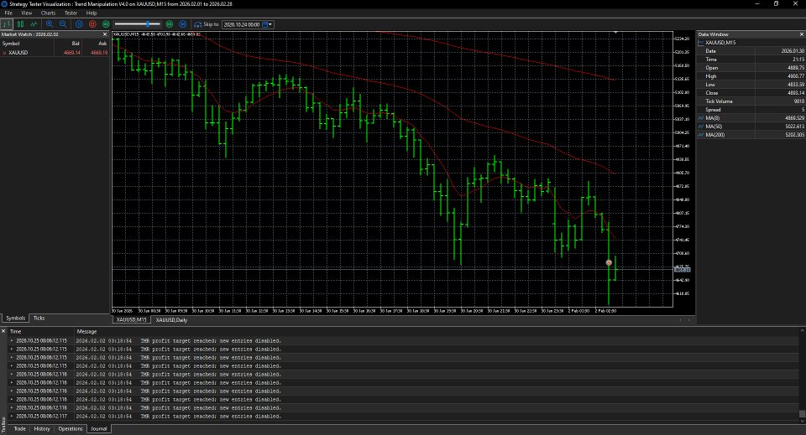The width and height of the screenshot is (806, 435).
Task: Click the chart shift marker at top of chart
Action: coord(615,33)
